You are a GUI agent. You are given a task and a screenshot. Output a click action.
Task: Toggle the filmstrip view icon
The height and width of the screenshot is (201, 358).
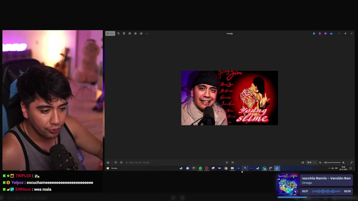[x=108, y=162]
